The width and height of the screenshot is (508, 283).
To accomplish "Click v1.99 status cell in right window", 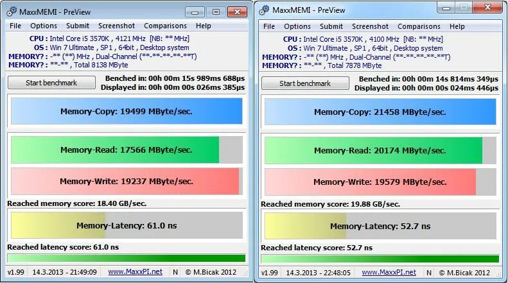I will pos(270,273).
